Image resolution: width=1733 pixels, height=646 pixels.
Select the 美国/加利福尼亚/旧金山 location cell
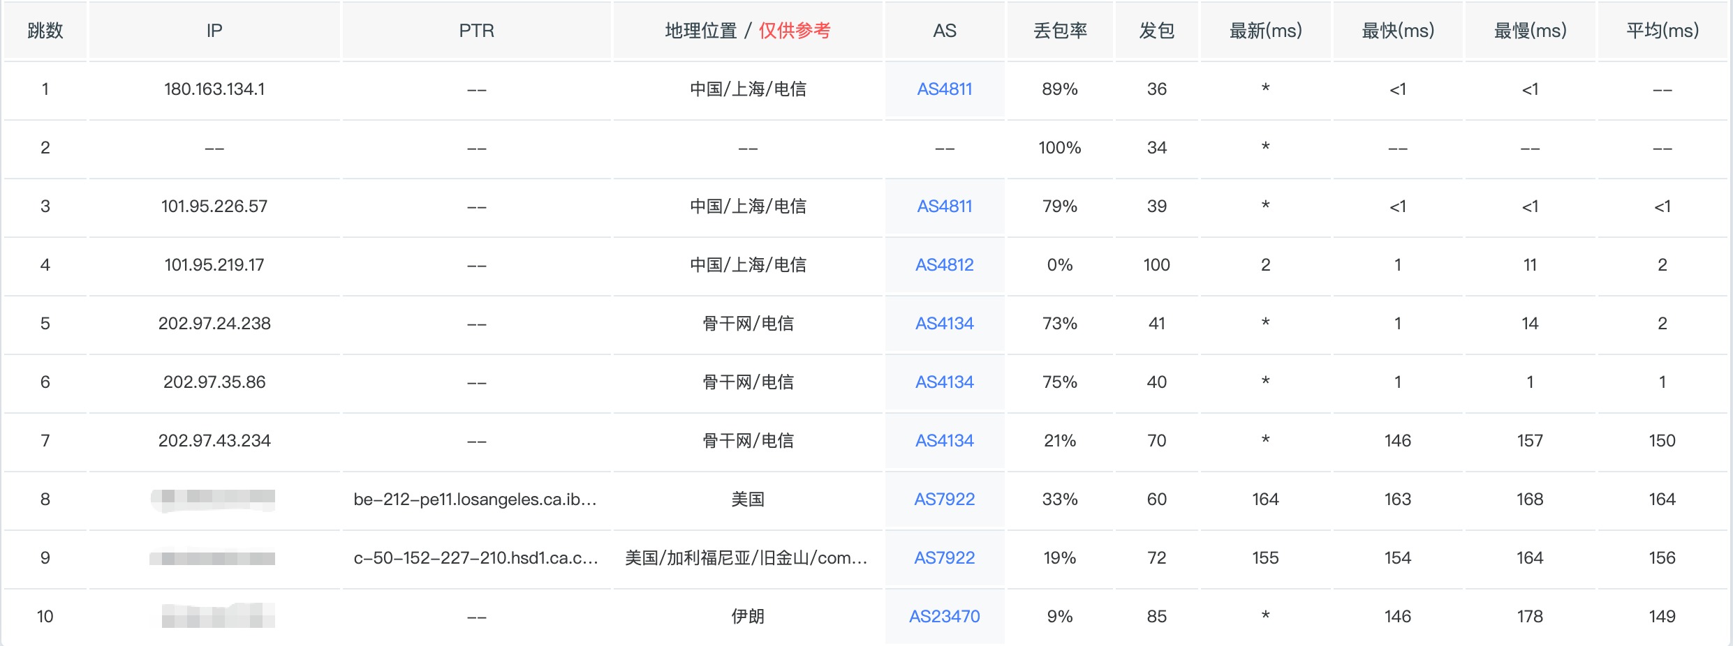746,558
